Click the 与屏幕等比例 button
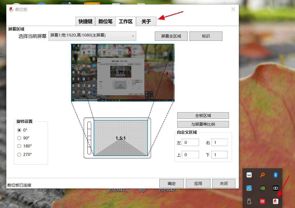295x208 pixels. 203,124
